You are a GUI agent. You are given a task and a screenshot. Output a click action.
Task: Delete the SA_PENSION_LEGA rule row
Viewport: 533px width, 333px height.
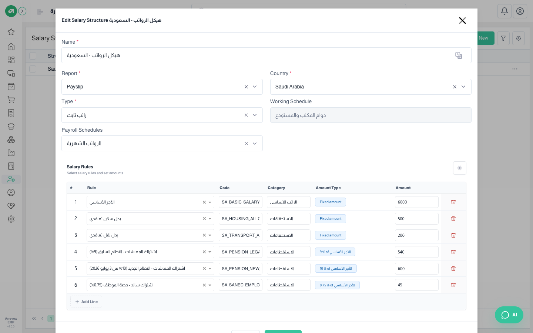[453, 252]
